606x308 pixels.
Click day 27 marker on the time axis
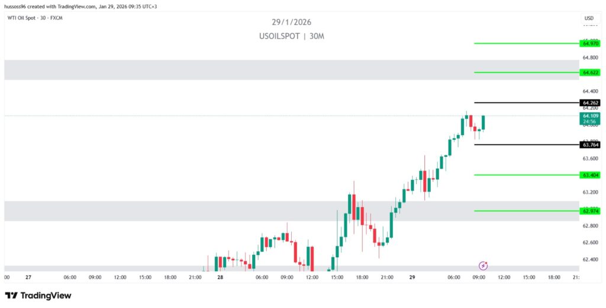[28, 277]
